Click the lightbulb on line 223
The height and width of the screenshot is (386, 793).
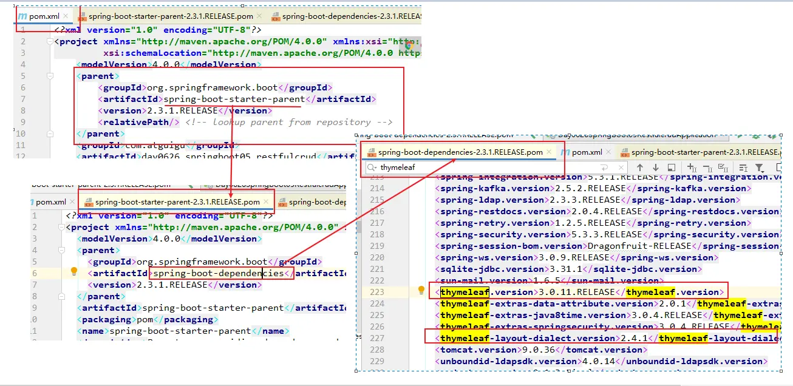[x=421, y=290]
